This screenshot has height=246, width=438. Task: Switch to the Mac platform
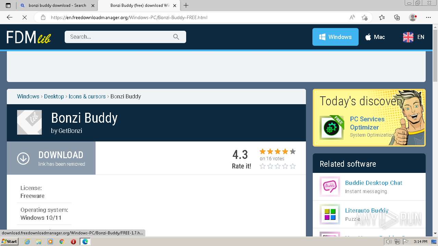click(x=375, y=37)
